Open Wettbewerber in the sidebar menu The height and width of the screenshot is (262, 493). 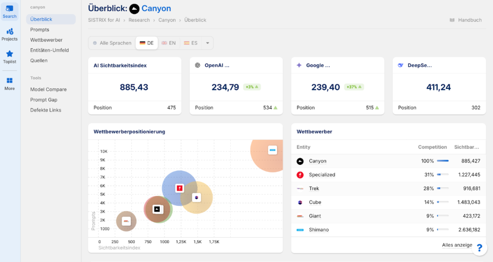coord(46,40)
